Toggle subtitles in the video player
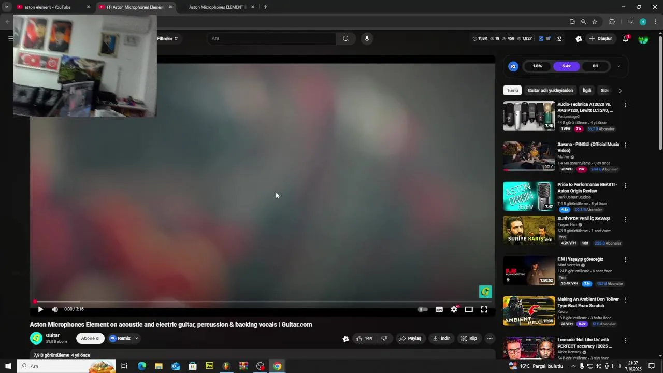663x373 pixels. (x=439, y=309)
